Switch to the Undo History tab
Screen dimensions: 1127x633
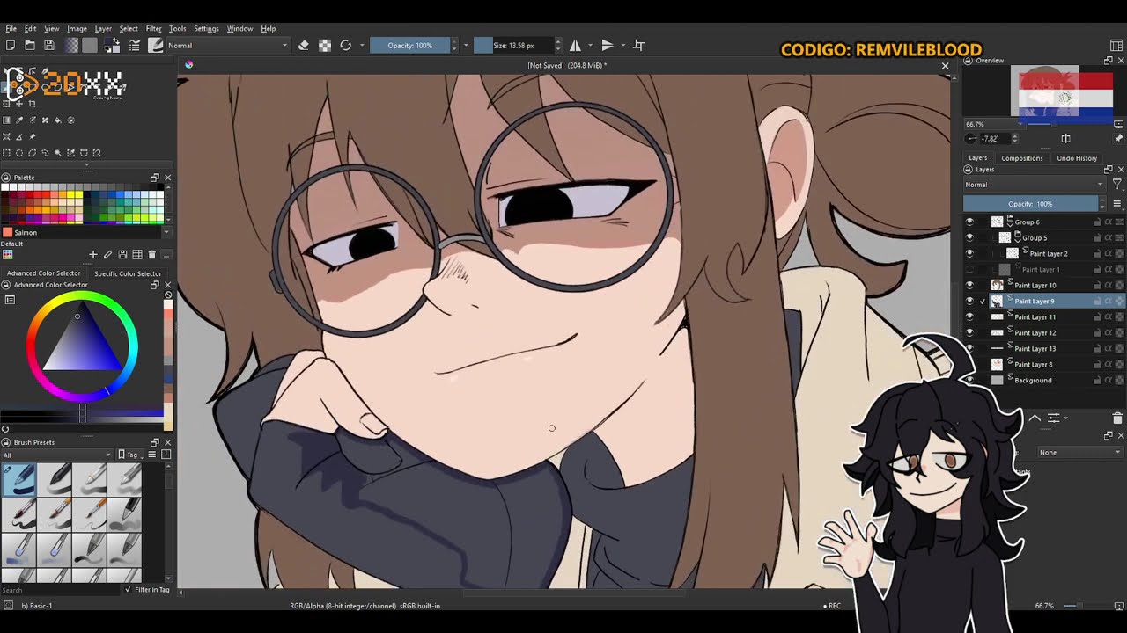coord(1077,158)
